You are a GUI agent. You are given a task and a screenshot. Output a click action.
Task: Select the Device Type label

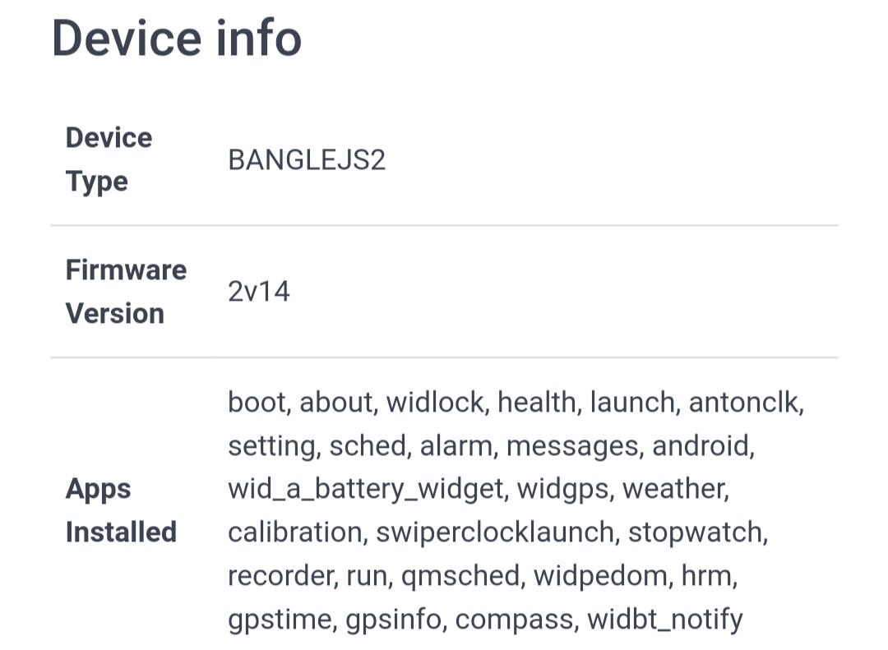click(x=109, y=159)
